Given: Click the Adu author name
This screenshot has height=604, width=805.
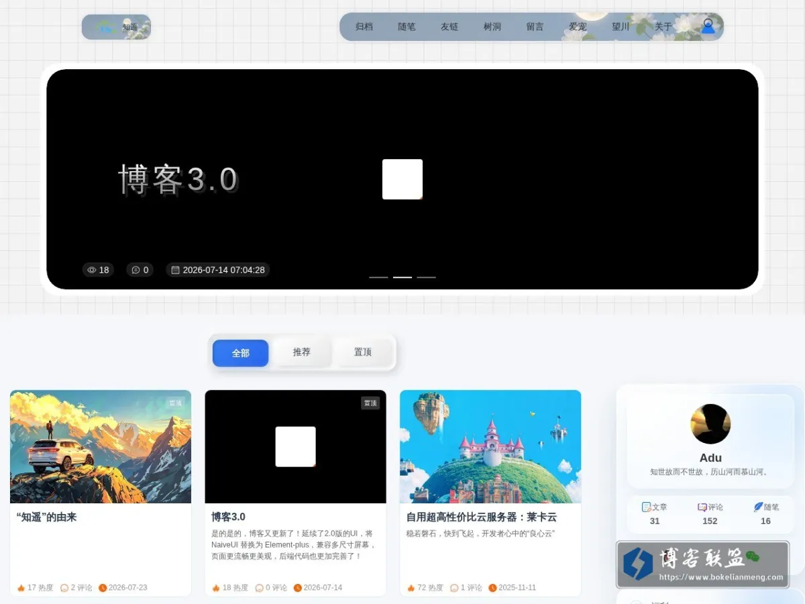Looking at the screenshot, I should (x=710, y=458).
